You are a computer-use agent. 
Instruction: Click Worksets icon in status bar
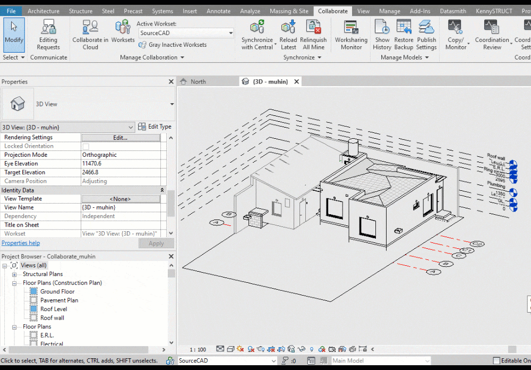[x=170, y=360]
